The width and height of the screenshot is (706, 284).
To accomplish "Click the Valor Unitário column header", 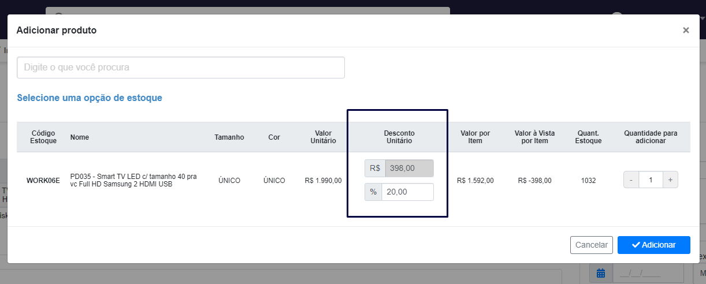I will [x=323, y=137].
